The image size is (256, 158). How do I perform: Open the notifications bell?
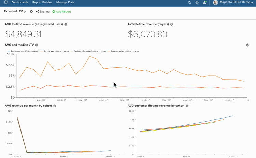point(204,3)
